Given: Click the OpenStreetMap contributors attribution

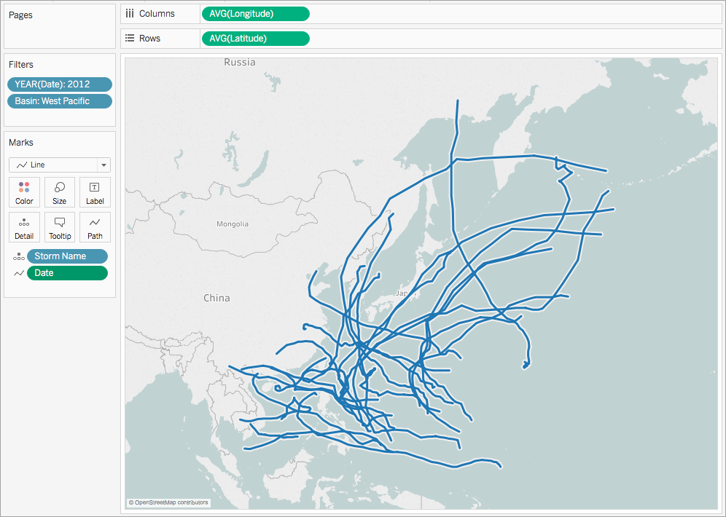Looking at the screenshot, I should 168,502.
